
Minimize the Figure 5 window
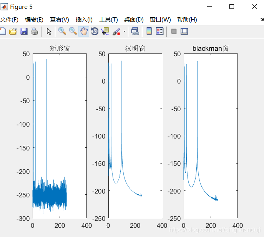pos(209,7)
